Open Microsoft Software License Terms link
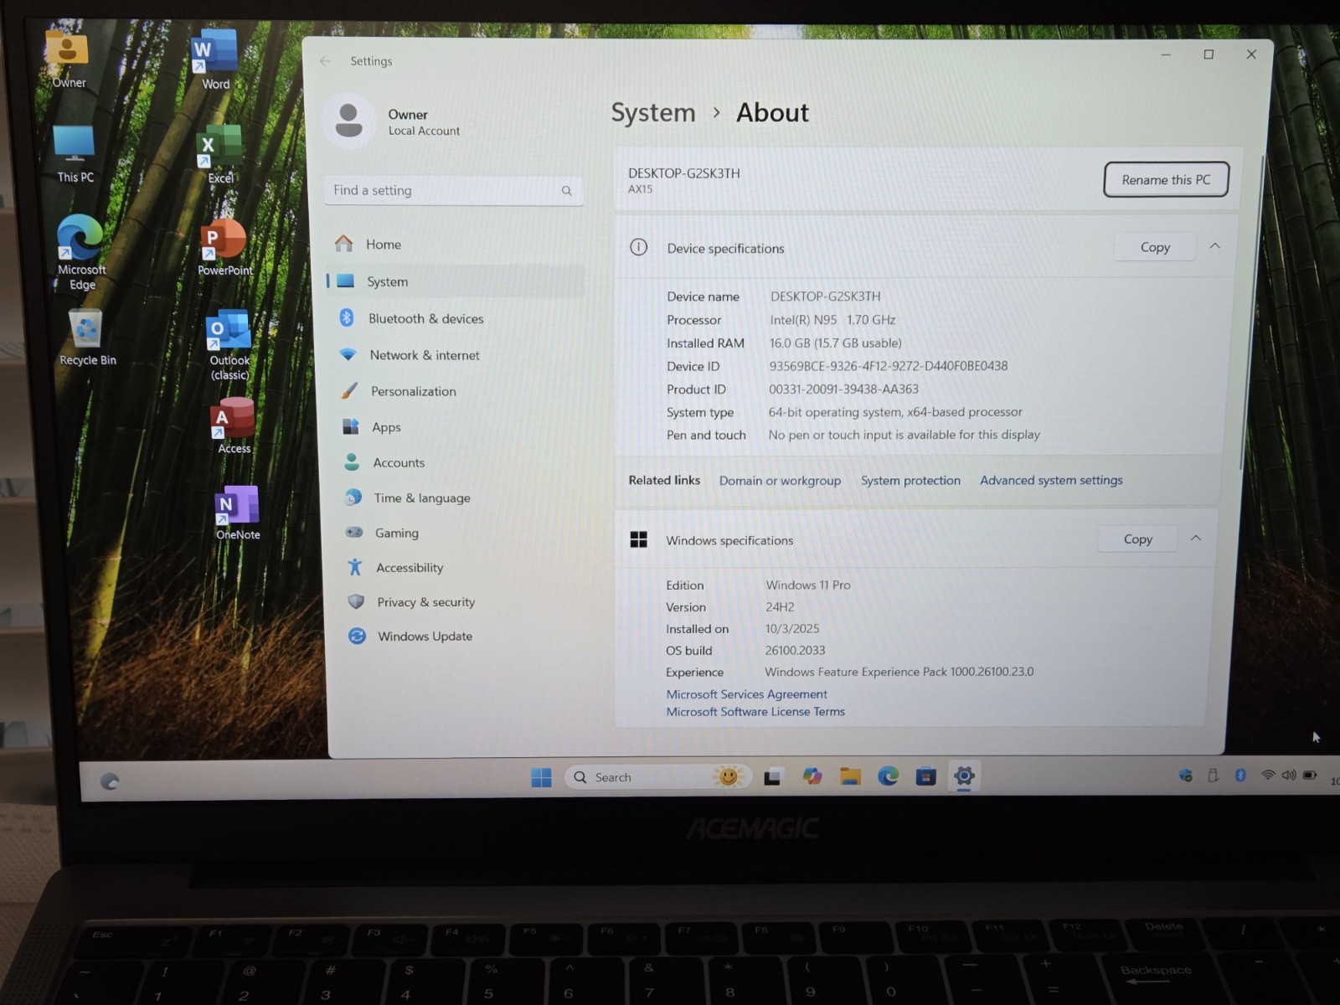Screen dimensions: 1340x1005 [x=755, y=712]
